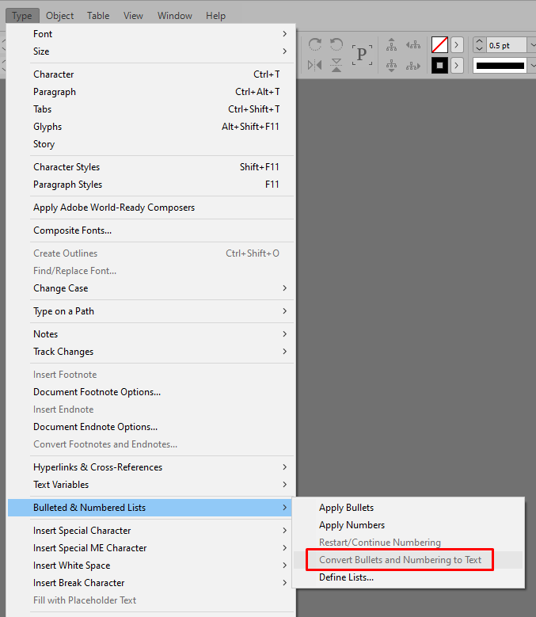The image size is (536, 617).
Task: Expand Insert White Space submenu
Action: [x=151, y=566]
